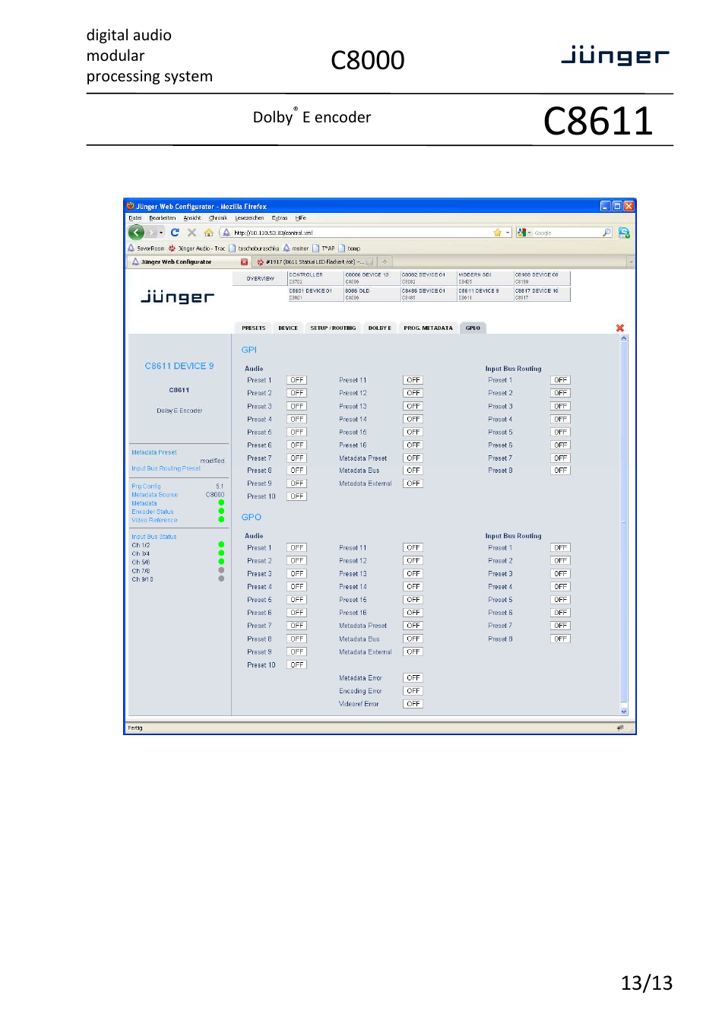Open the Jünger Audio - Trac bookmark

click(x=197, y=249)
